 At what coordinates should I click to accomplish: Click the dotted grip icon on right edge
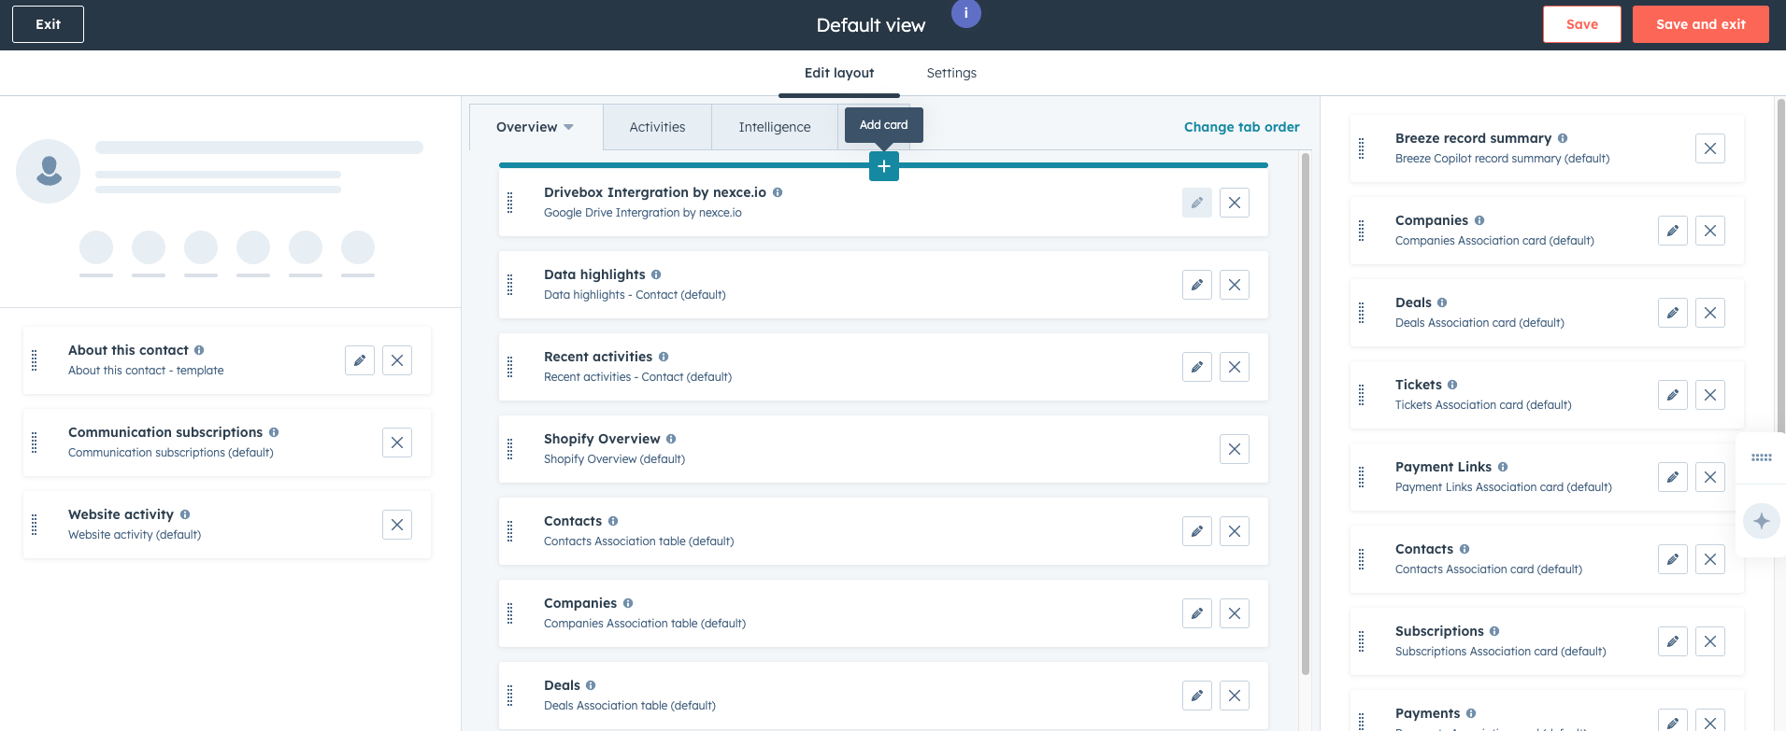pos(1761,457)
